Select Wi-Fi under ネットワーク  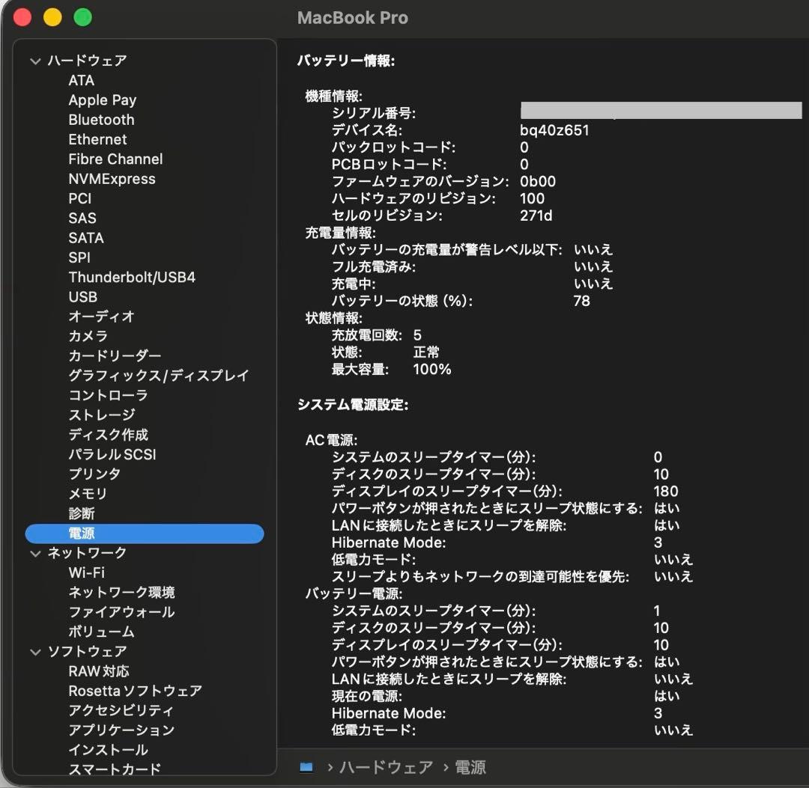point(87,572)
